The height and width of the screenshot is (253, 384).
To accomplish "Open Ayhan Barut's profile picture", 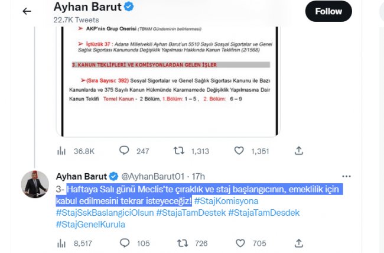I will coord(35,184).
